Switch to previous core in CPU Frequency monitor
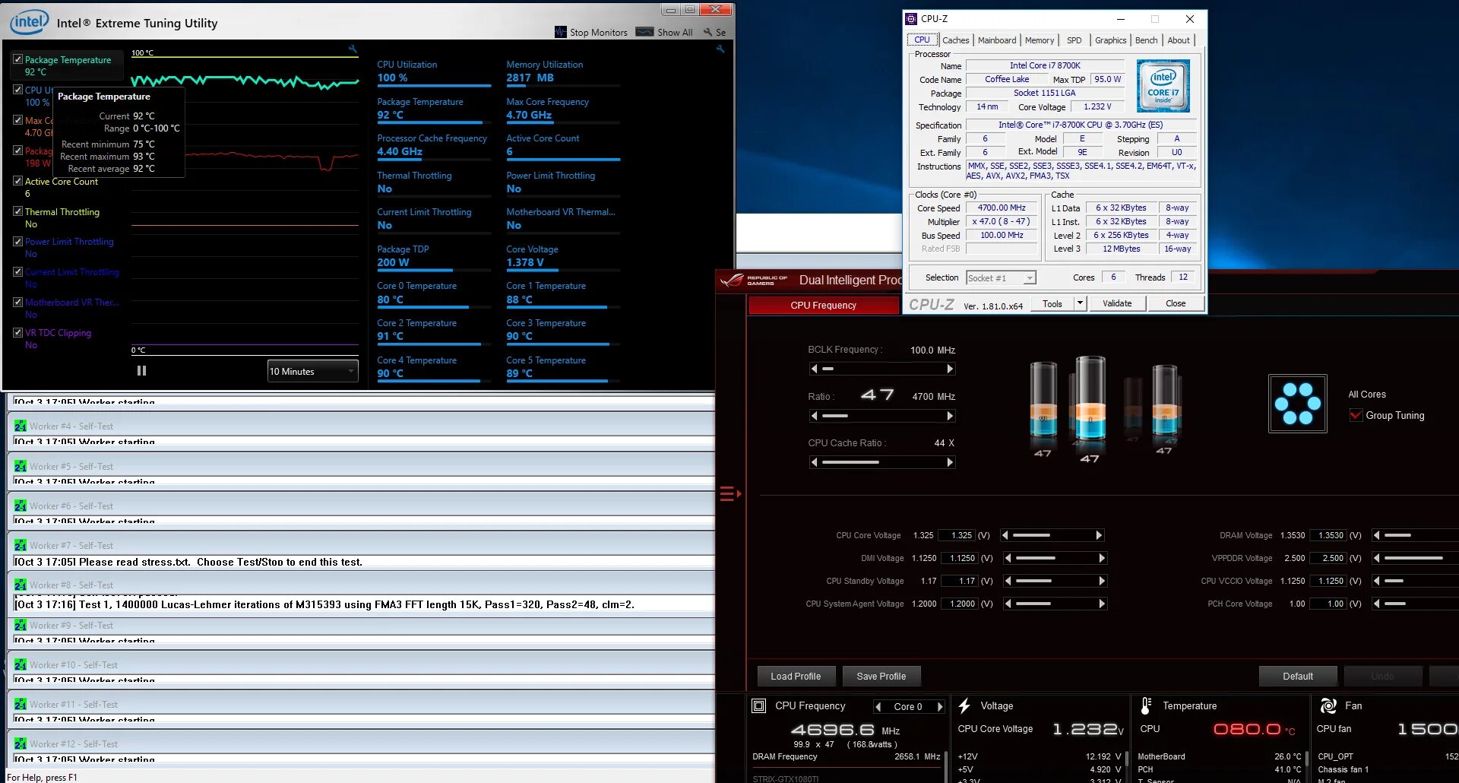The height and width of the screenshot is (783, 1459). point(878,707)
